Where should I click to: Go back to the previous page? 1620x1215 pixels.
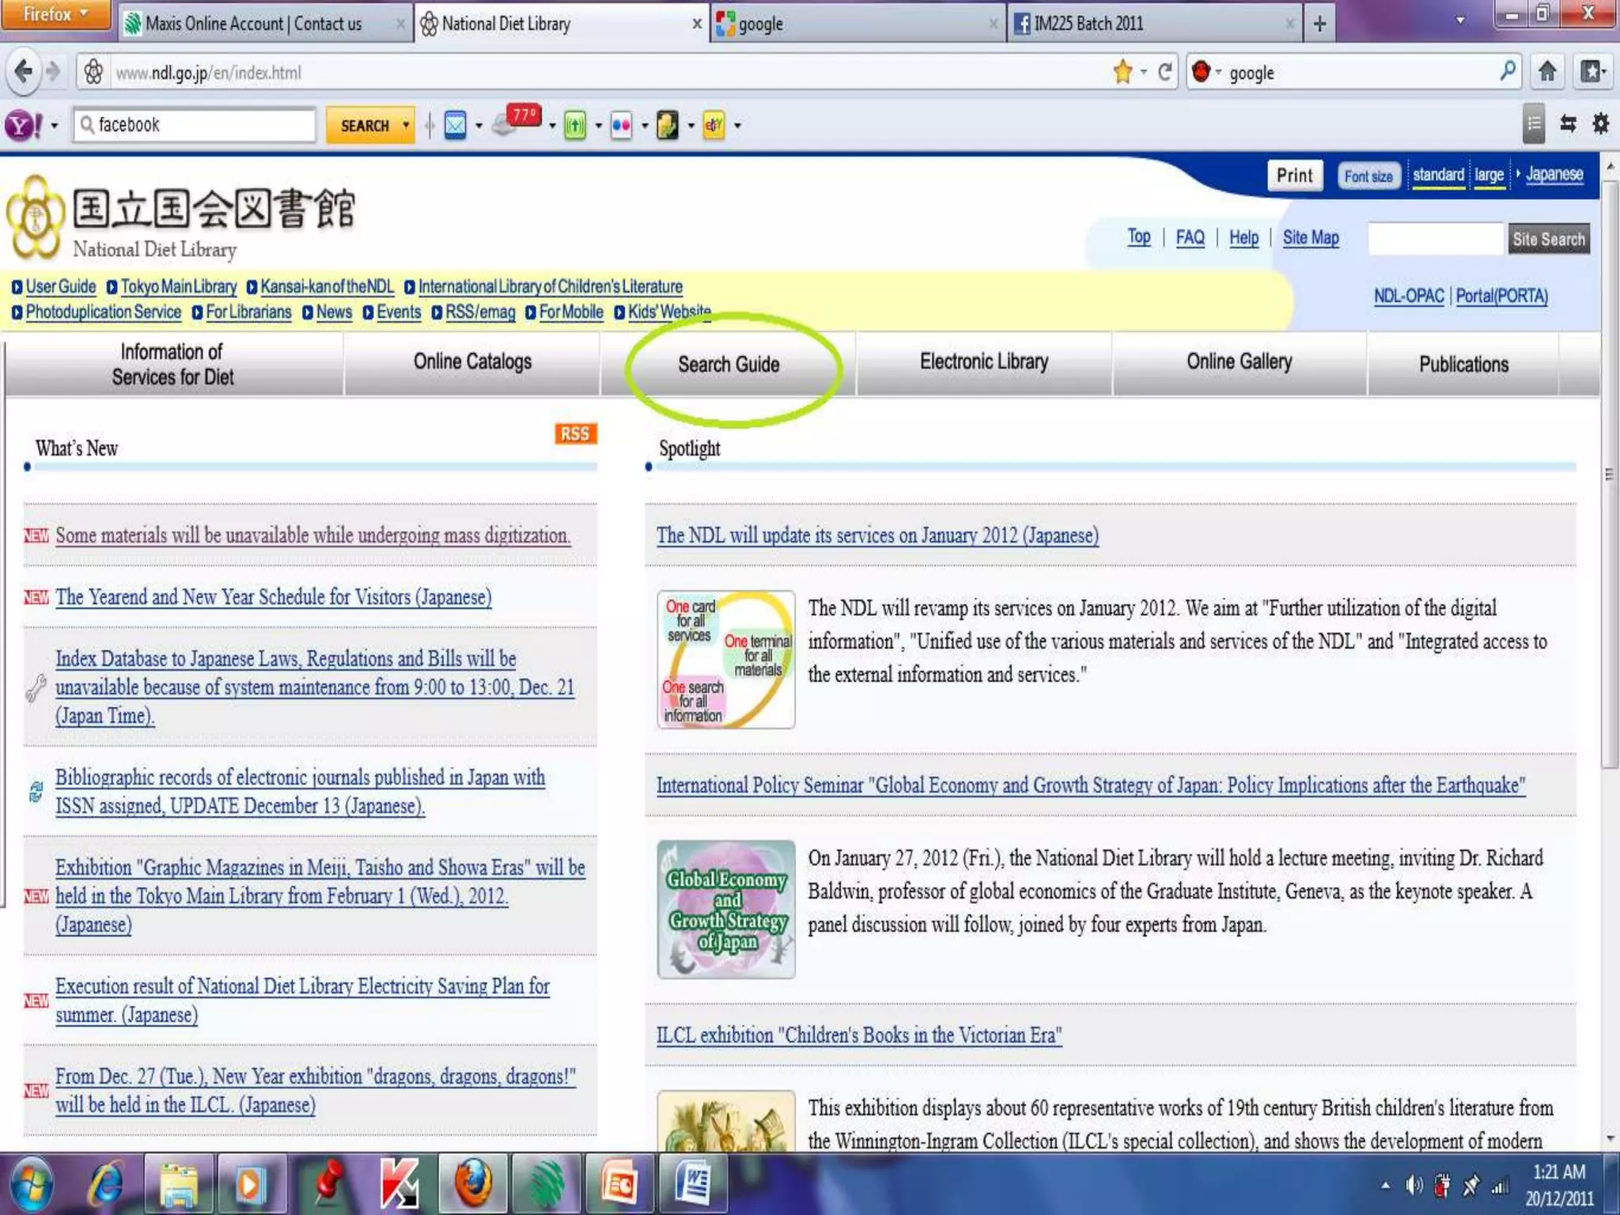coord(23,72)
